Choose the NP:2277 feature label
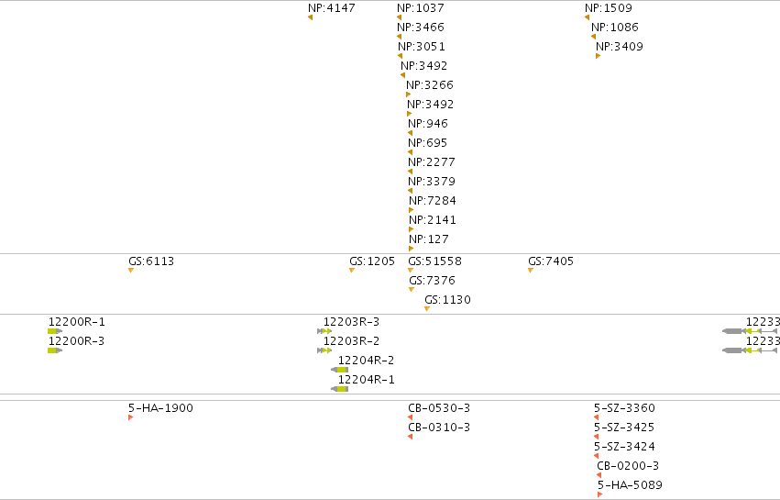Viewport: 780px width, 500px height. [x=432, y=162]
